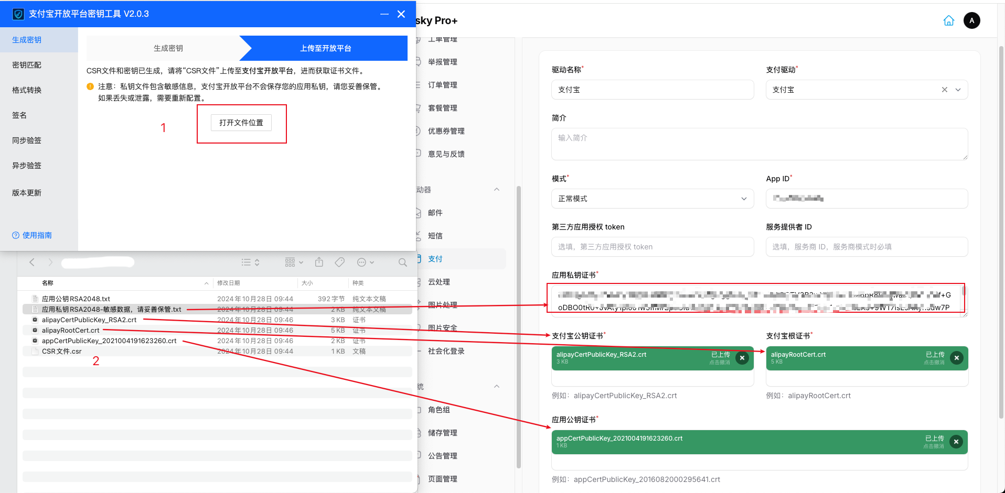Change list view mode in Finder toolbar
This screenshot has height=493, width=1005.
[250, 262]
